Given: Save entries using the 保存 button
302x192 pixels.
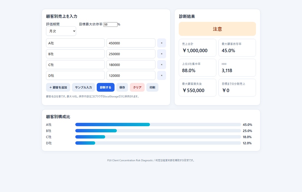Looking at the screenshot, I should point(122,87).
